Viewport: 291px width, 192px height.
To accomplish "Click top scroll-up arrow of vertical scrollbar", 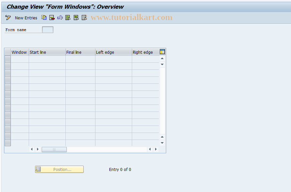I will [162, 58].
